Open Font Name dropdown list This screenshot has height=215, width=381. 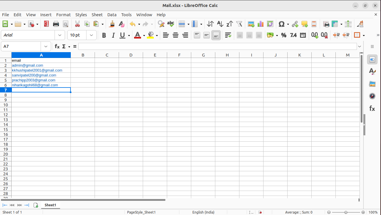click(60, 35)
